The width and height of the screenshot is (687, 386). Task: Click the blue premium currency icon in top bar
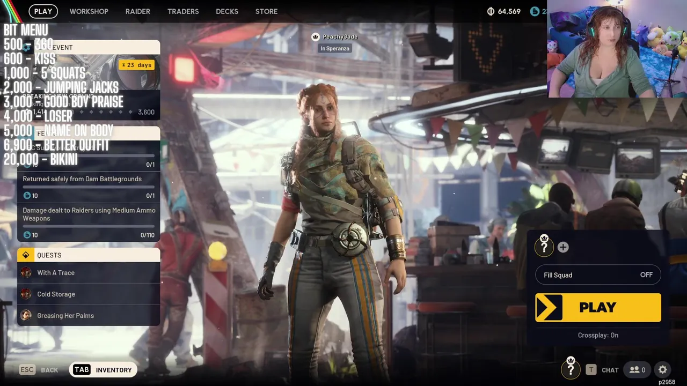[535, 11]
